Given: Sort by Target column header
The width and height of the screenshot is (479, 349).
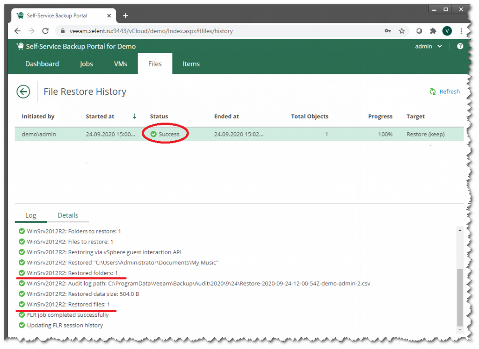Looking at the screenshot, I should (x=415, y=116).
